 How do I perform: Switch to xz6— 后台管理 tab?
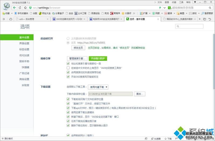(32, 19)
